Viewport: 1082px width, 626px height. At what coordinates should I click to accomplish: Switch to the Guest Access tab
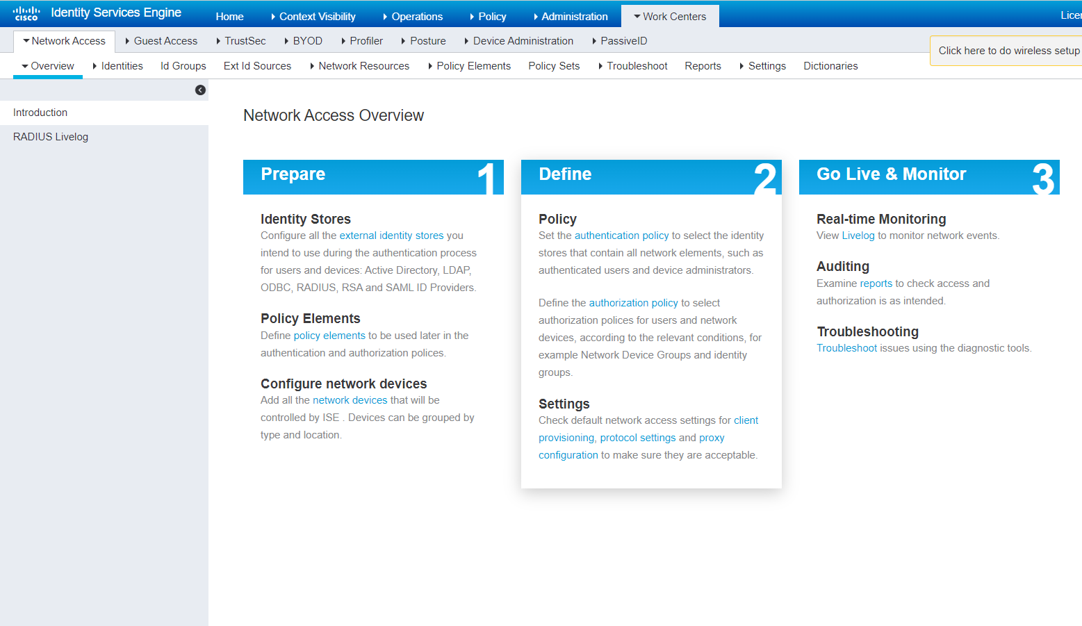[x=165, y=40]
